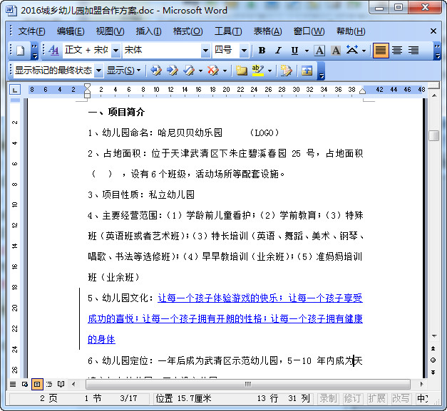Open Select Browse Object button
Screen dimensions: 447x411
pyautogui.click(x=433, y=360)
